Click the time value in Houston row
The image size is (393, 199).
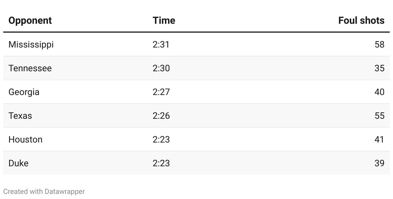[x=161, y=139]
